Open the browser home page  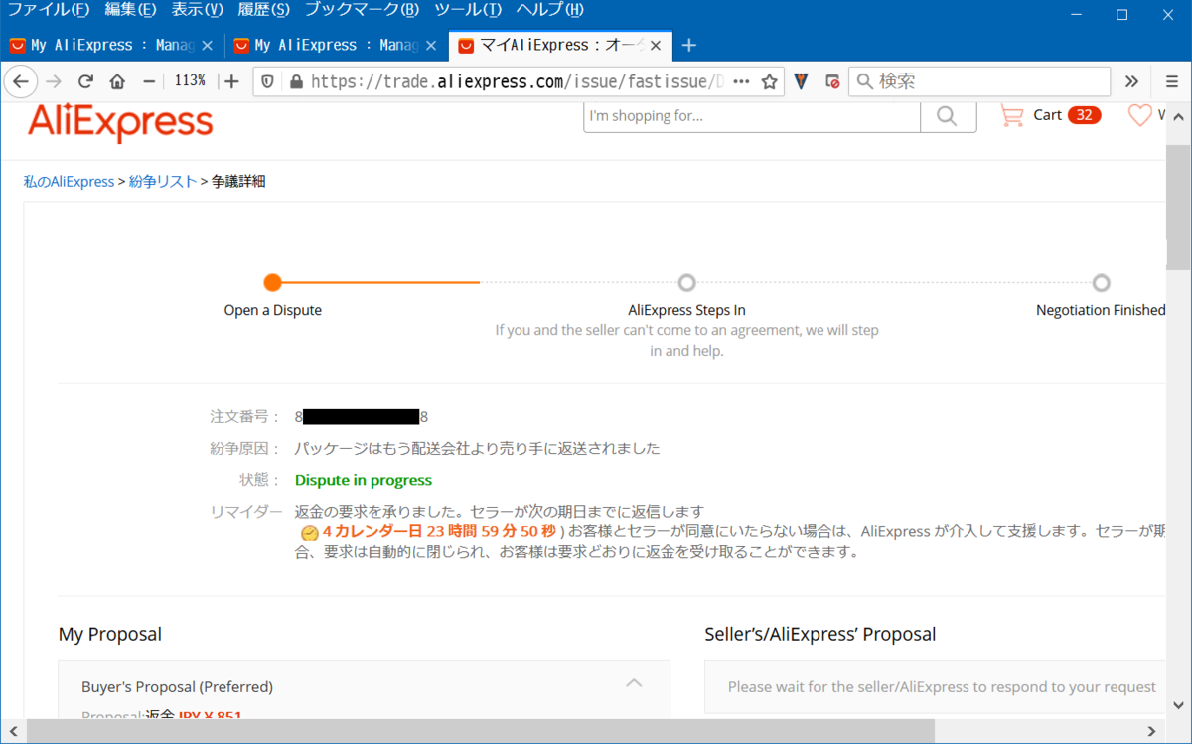[117, 81]
